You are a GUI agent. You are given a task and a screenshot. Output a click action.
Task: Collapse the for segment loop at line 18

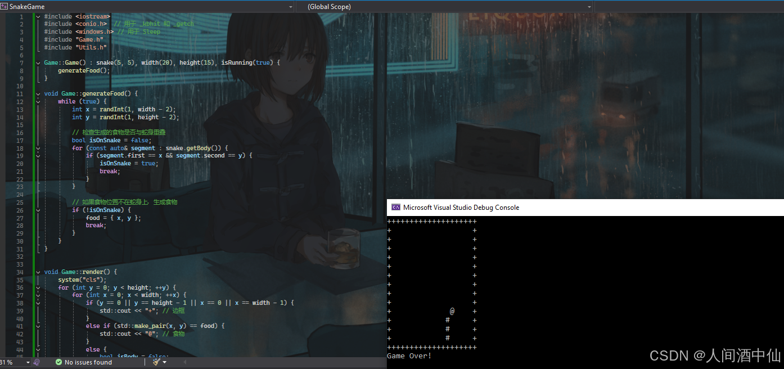[x=38, y=148]
